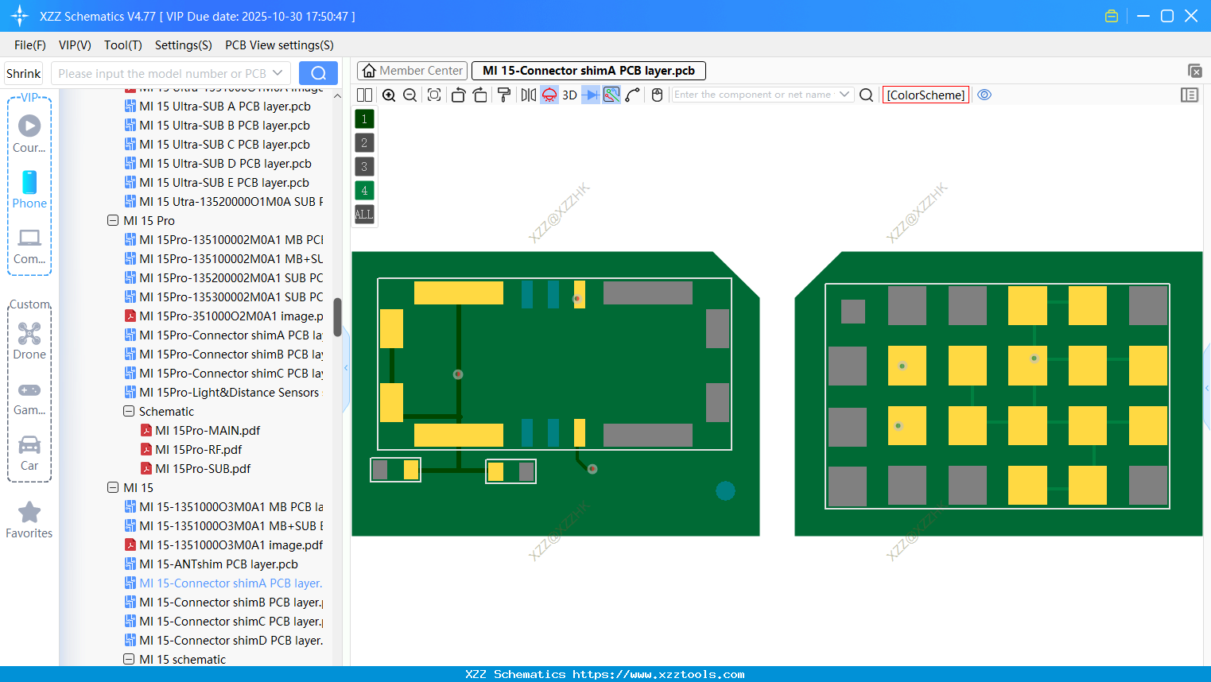The image size is (1211, 682).
Task: Select the Car category in sidebar
Action: [29, 452]
